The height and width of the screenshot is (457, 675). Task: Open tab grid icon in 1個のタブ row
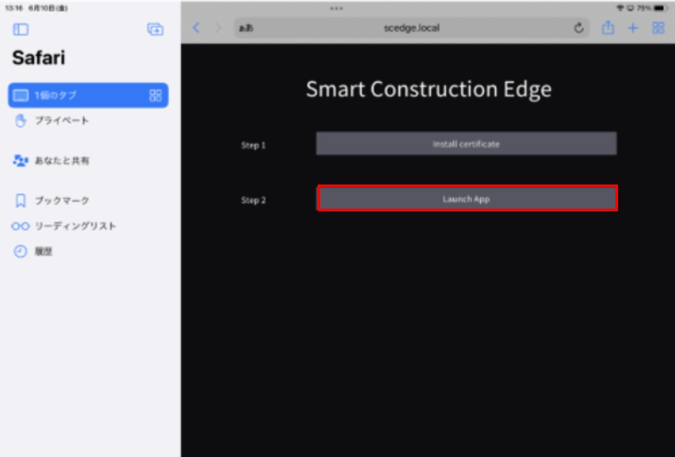(155, 95)
